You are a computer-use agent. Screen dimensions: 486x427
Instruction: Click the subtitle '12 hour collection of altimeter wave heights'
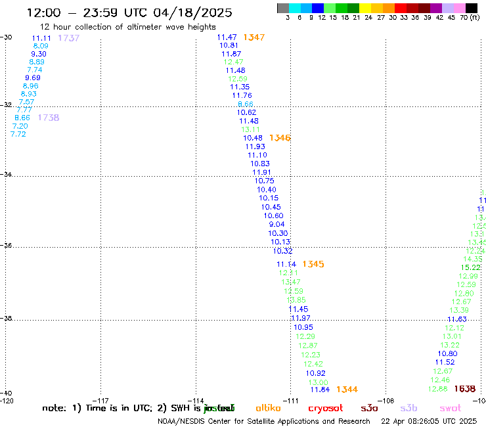point(127,27)
